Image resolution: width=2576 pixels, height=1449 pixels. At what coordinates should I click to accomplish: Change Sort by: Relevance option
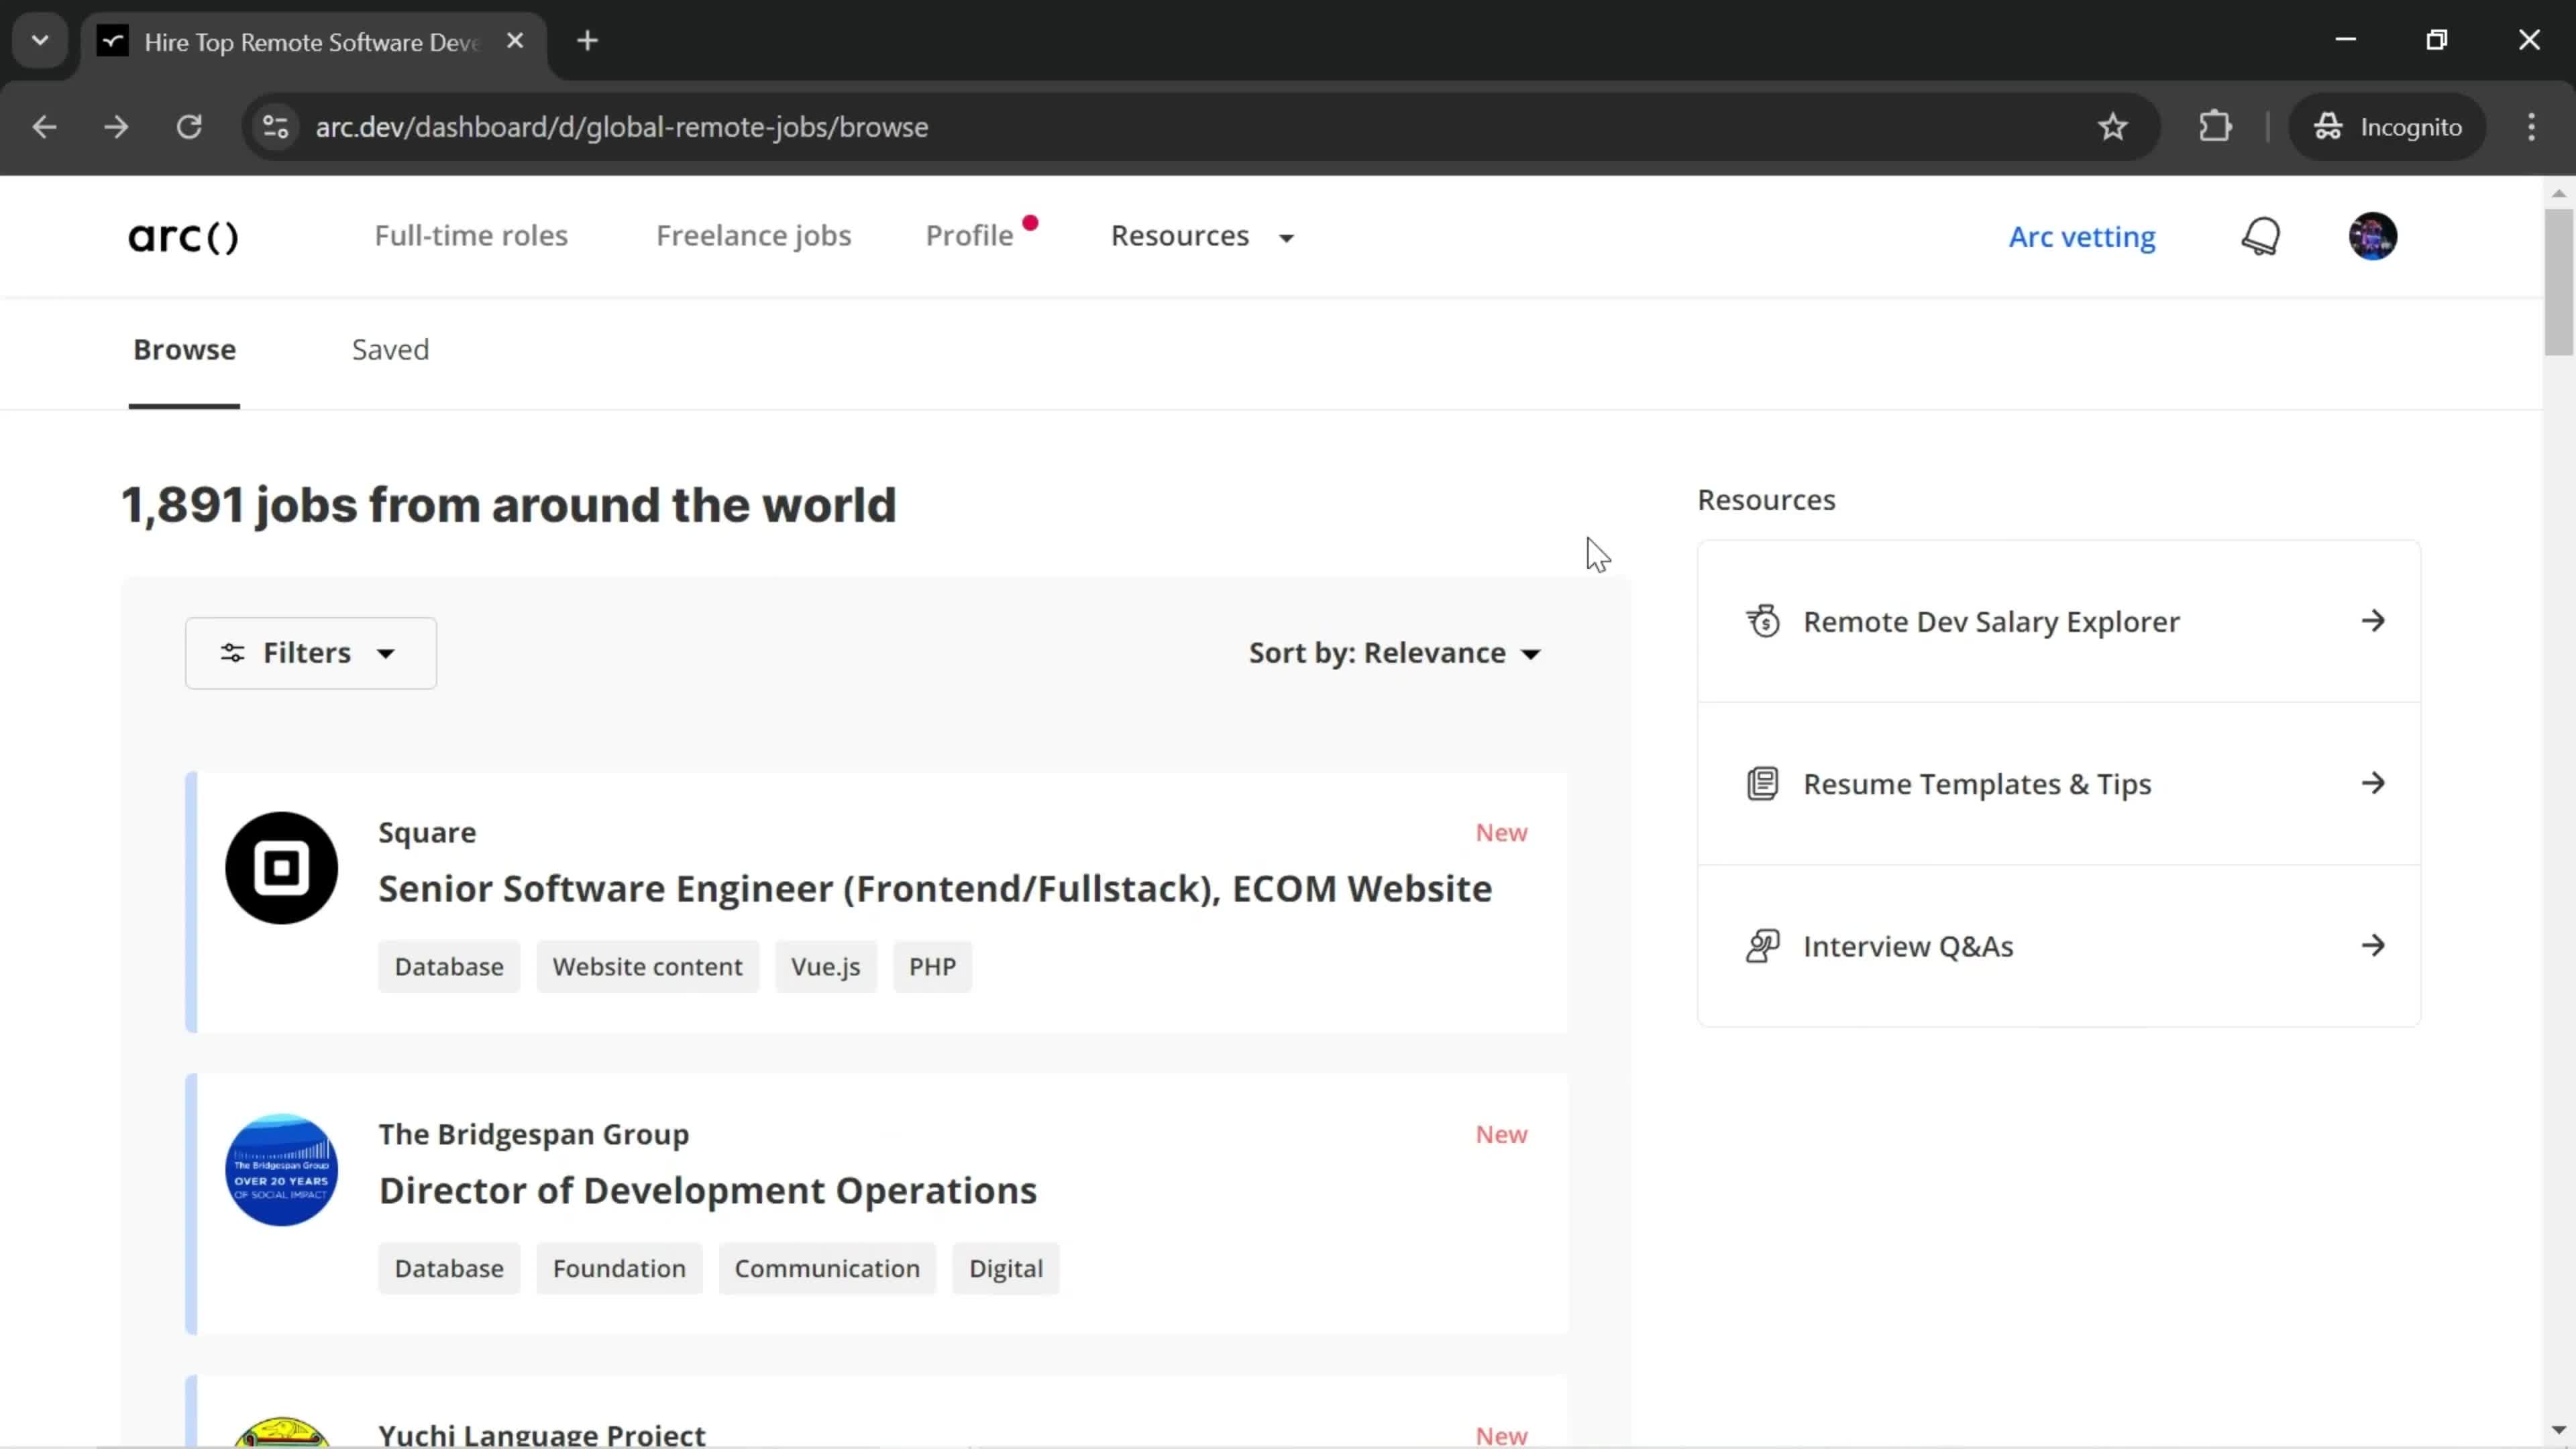[x=1395, y=653]
